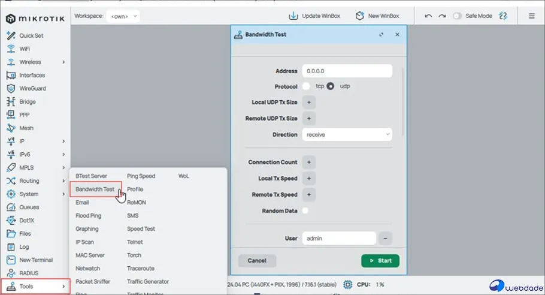Click the New WinBox cube icon
This screenshot has height=295, width=545.
(x=359, y=16)
